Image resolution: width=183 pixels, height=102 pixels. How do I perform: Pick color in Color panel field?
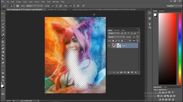click(167, 49)
